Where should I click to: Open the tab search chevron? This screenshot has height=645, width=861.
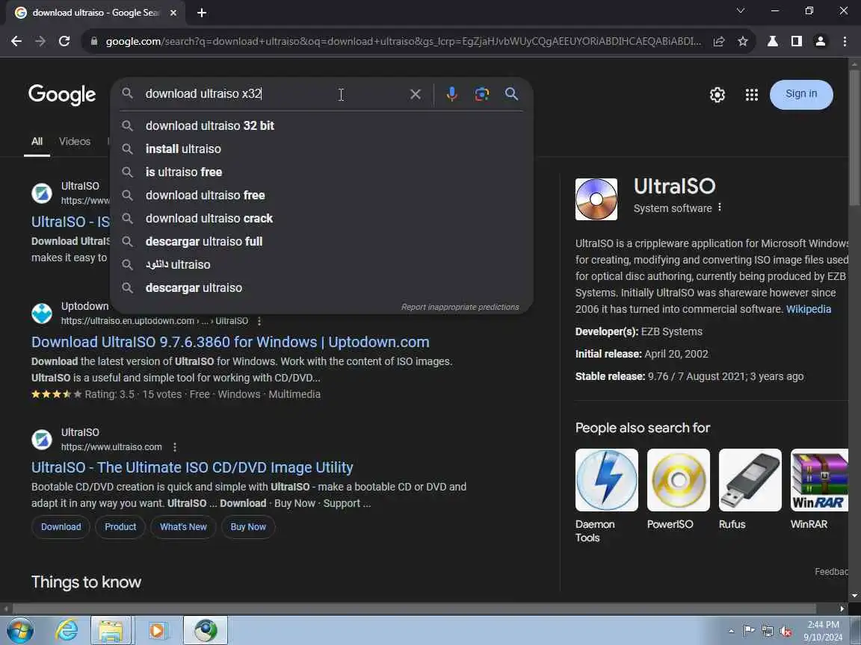point(740,11)
